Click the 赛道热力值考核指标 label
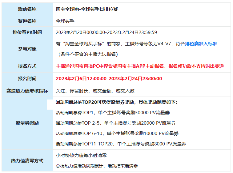Viewport: 233px width, 173px height. pos(27,91)
